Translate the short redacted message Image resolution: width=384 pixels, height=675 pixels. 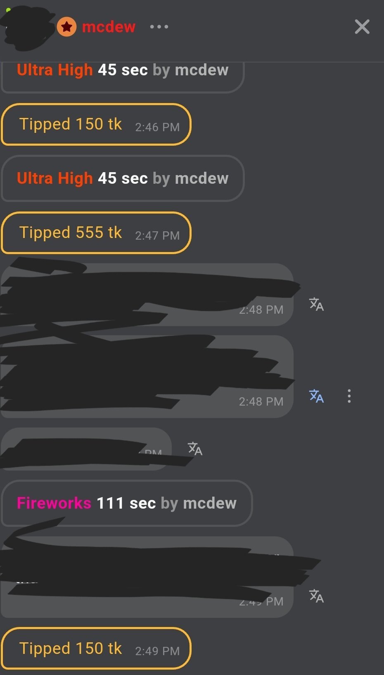click(x=195, y=448)
